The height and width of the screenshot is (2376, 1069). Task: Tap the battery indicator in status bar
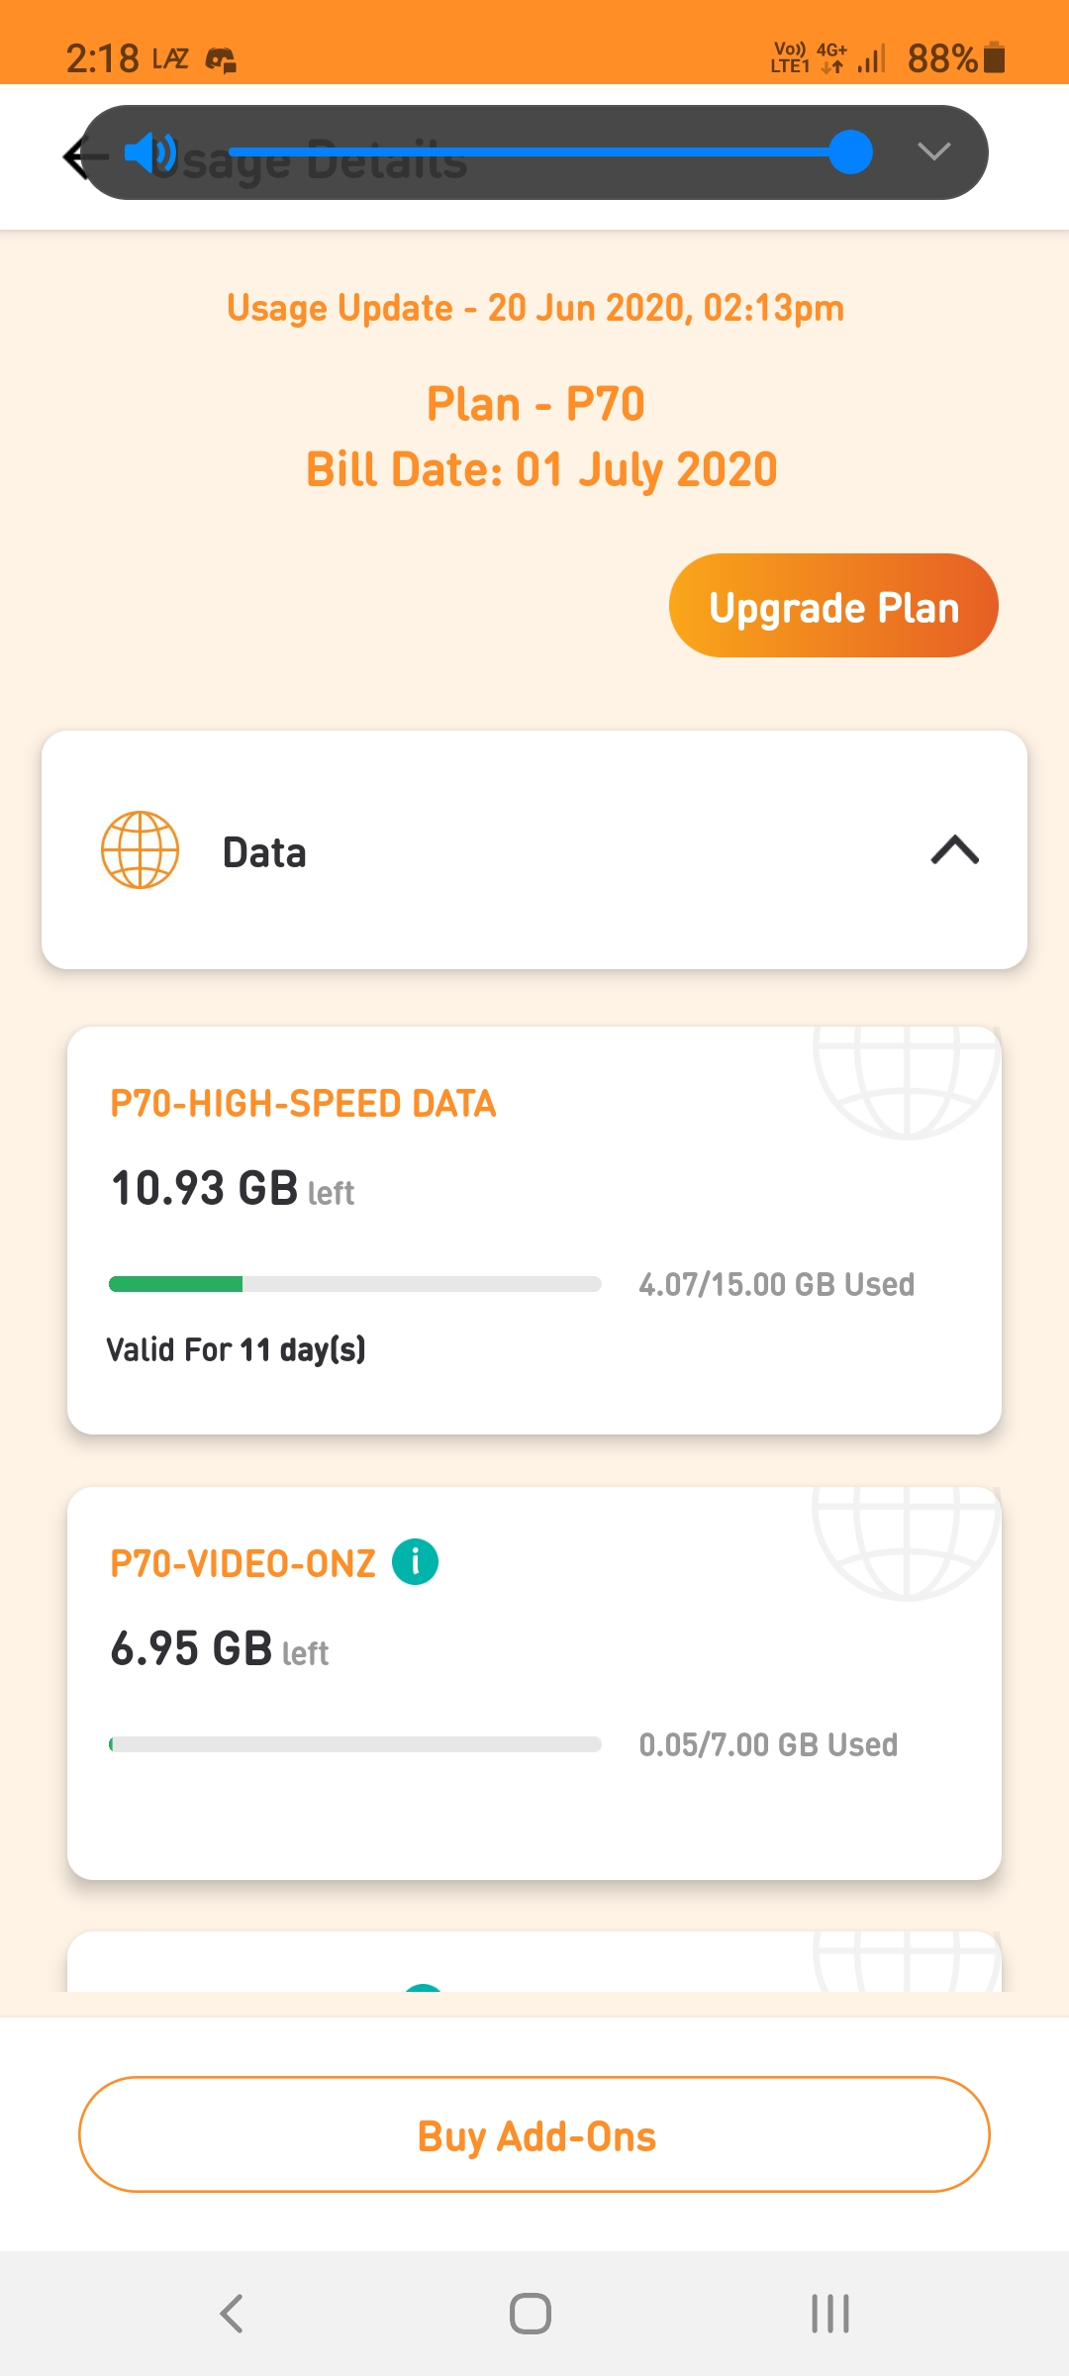(996, 57)
